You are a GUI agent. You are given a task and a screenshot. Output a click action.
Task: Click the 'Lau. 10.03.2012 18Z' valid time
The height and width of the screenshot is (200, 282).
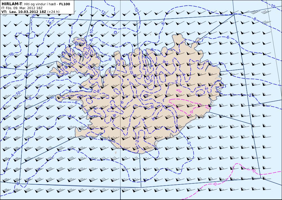(x=28, y=12)
